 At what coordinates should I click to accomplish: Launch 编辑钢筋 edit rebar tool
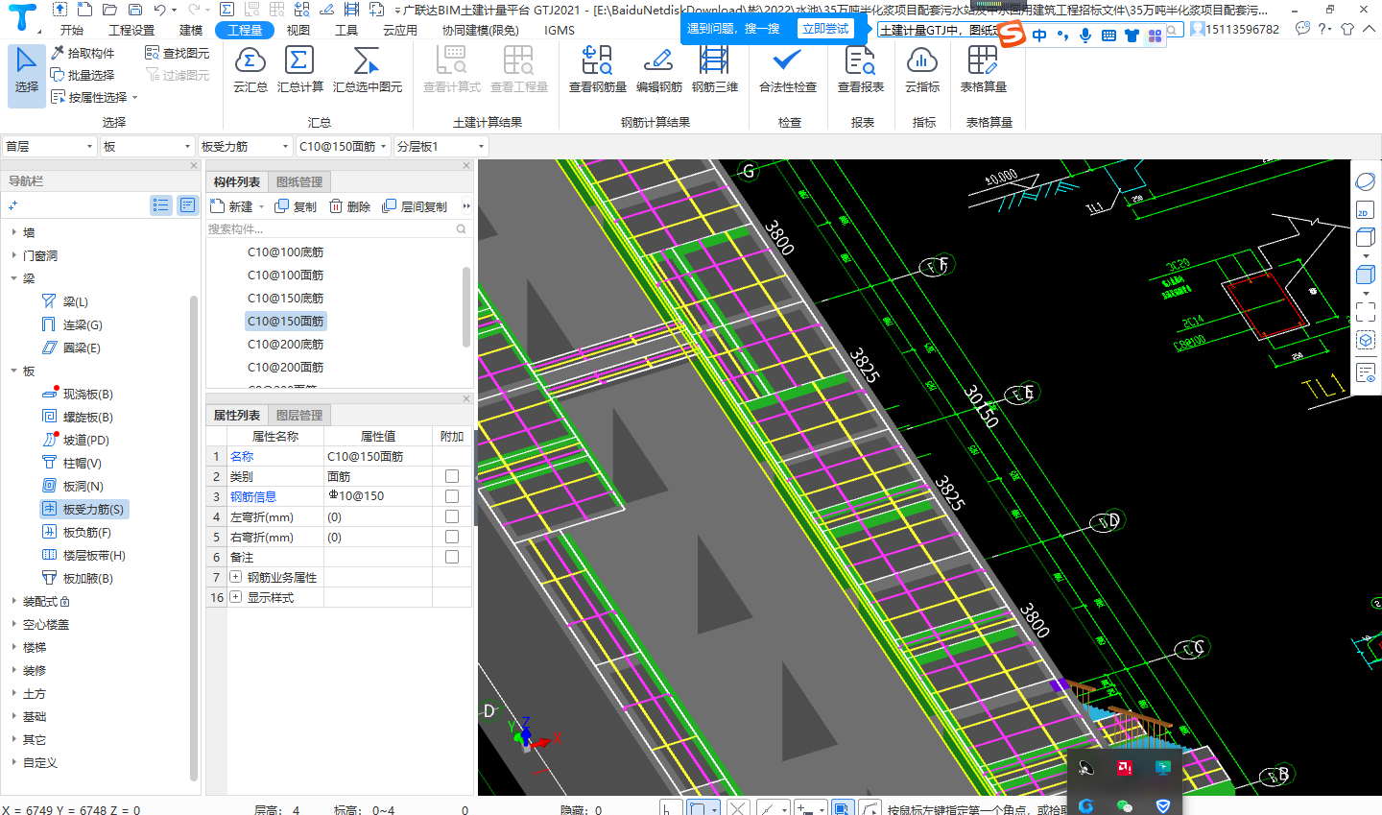658,70
